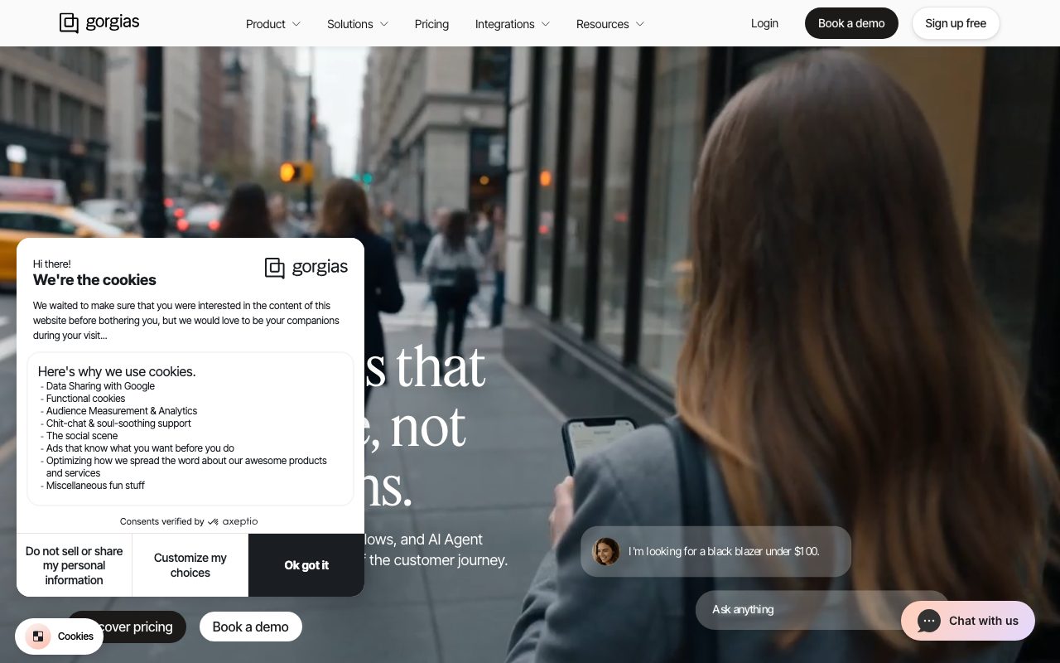Click Book a demo in the header

[851, 23]
